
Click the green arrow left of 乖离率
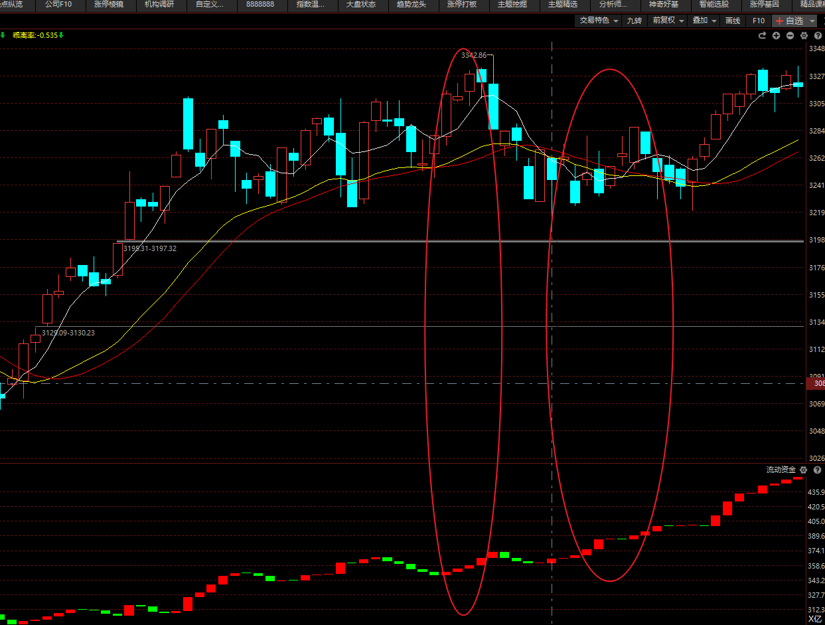3,35
